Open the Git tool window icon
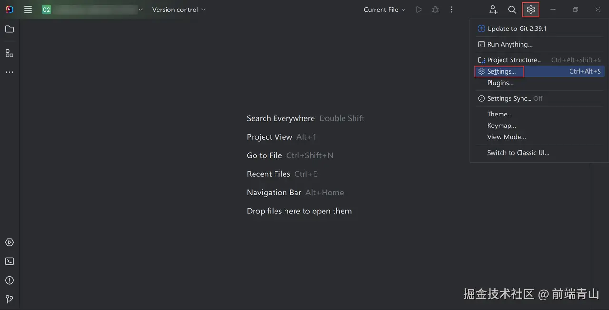This screenshot has width=609, height=310. tap(10, 299)
